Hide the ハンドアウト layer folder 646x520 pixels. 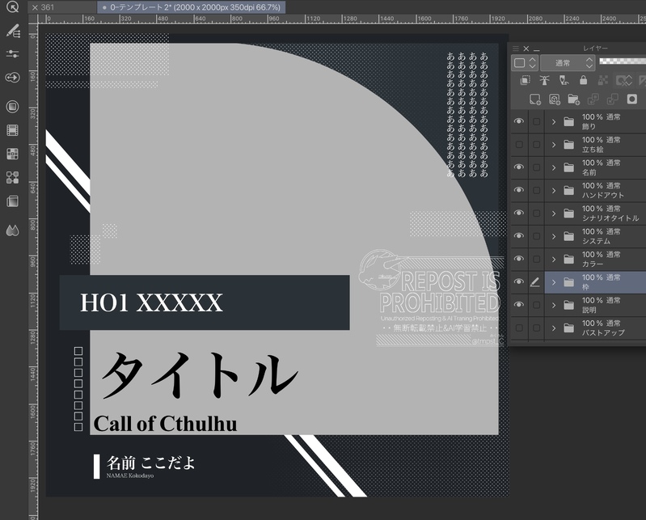pyautogui.click(x=519, y=190)
